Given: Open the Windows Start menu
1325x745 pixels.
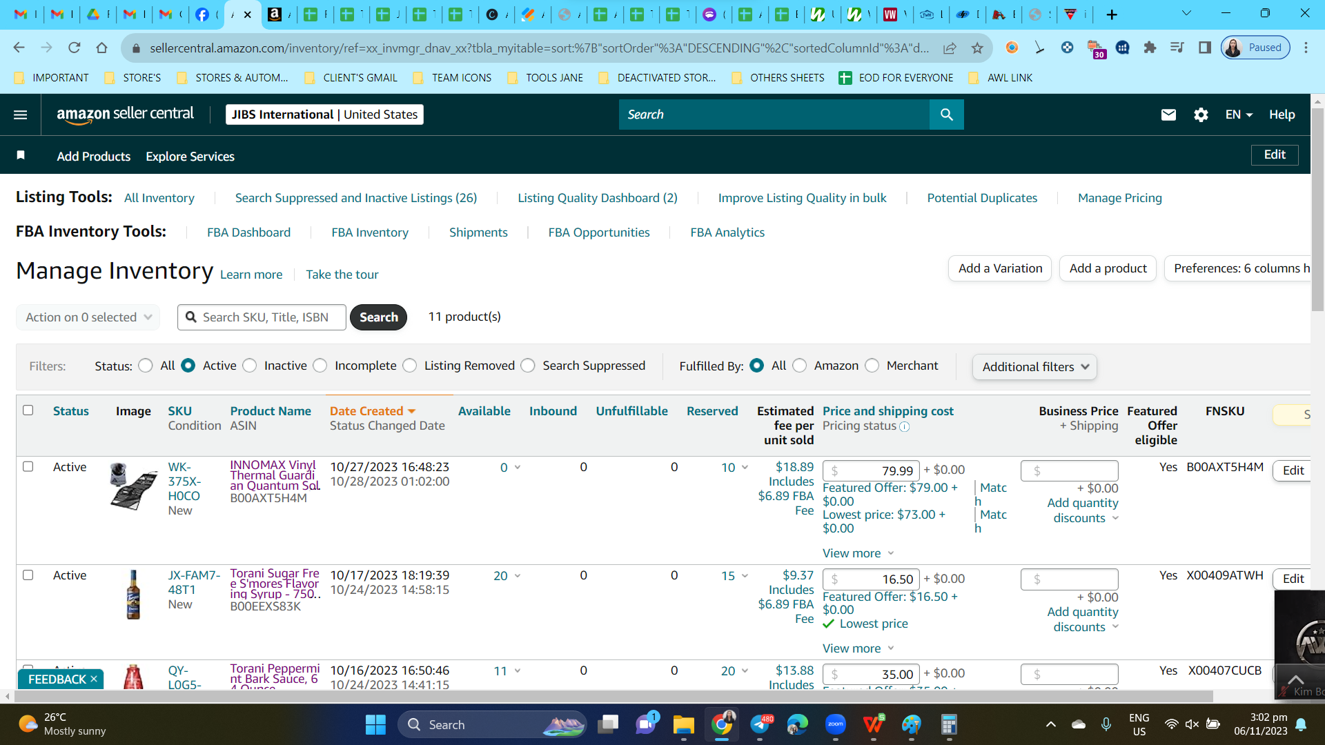Looking at the screenshot, I should (375, 725).
